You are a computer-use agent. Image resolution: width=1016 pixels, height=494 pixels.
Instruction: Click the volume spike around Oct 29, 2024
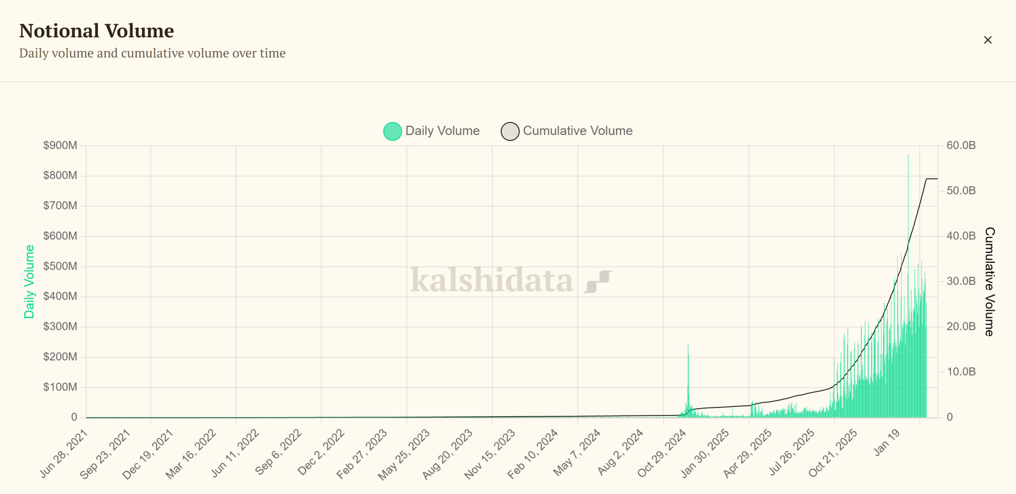pyautogui.click(x=688, y=377)
